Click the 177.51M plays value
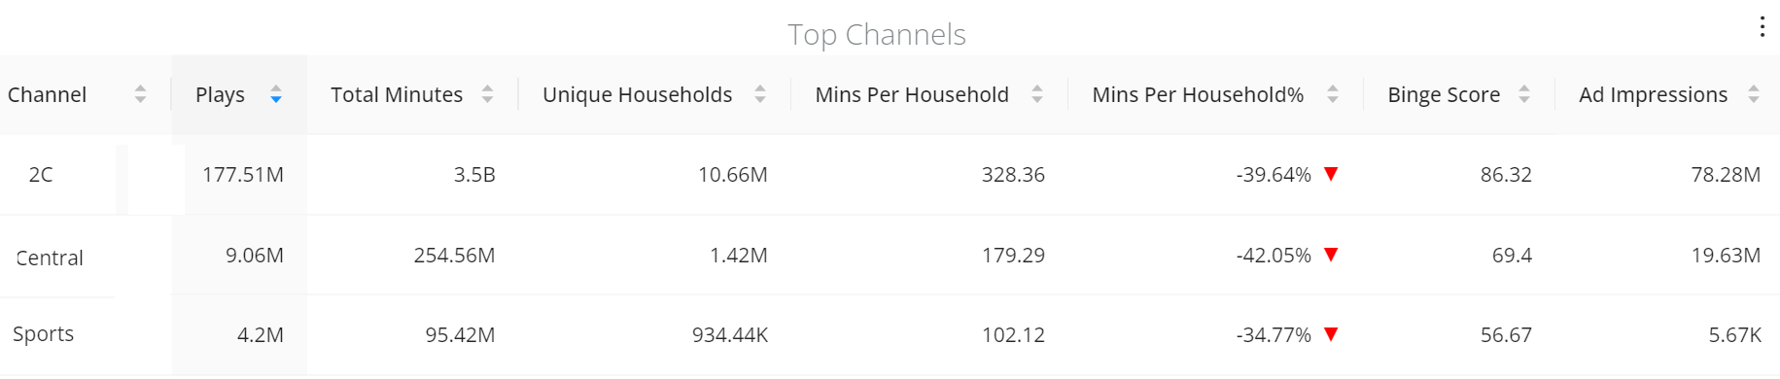Viewport: 1780px width, 379px height. click(243, 175)
